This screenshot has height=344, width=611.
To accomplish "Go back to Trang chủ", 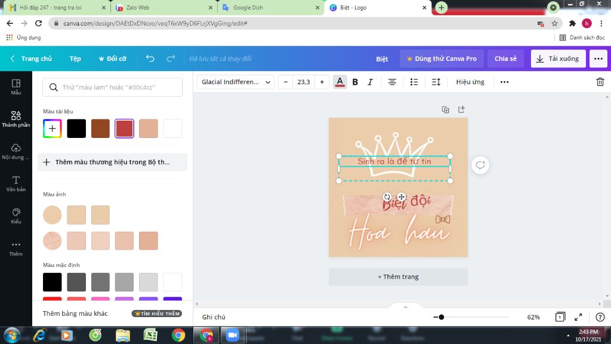I will (x=31, y=59).
